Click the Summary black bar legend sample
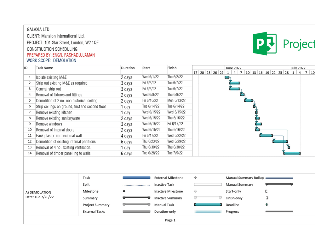The image size is (315, 236). click(x=136, y=198)
